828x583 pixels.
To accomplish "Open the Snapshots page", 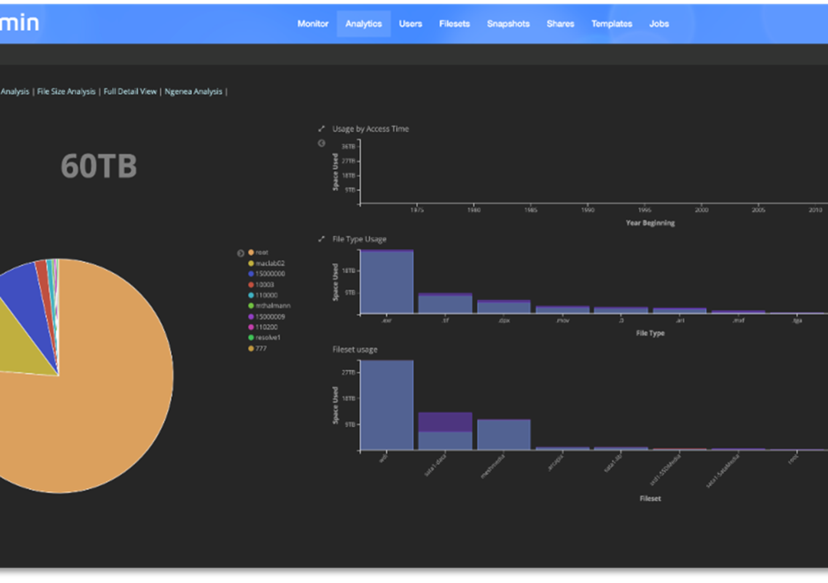I will point(508,24).
